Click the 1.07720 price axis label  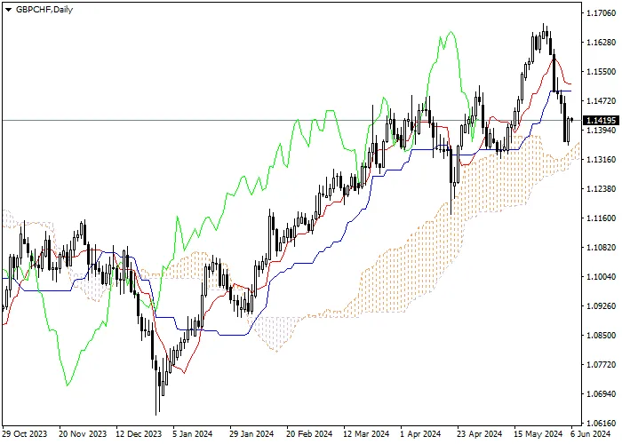point(601,364)
